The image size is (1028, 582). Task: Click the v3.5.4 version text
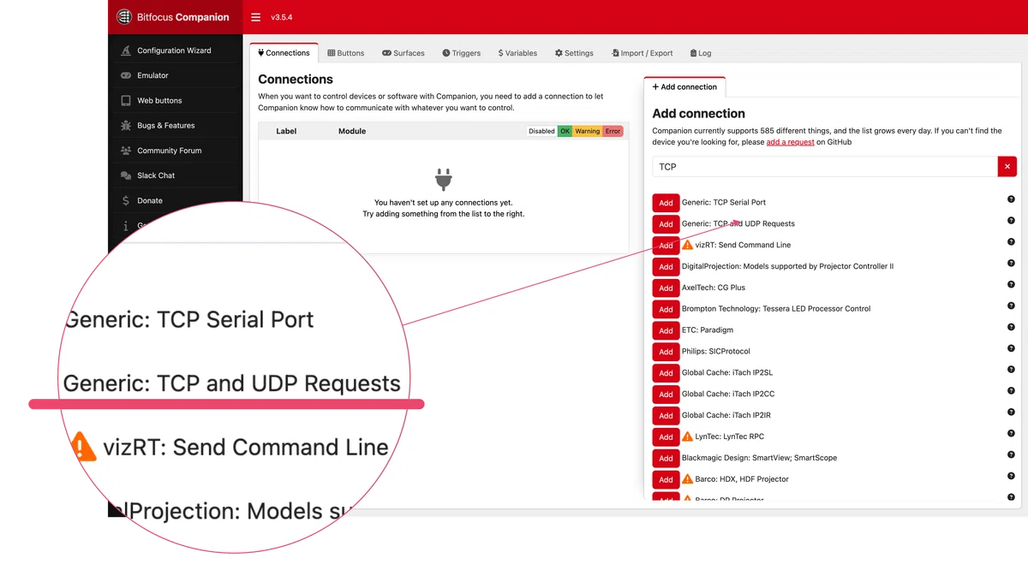point(282,17)
